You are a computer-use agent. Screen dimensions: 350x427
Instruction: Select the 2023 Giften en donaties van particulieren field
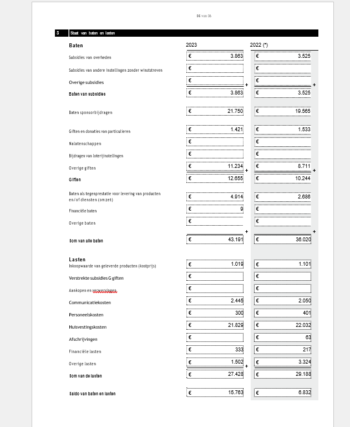click(215, 130)
